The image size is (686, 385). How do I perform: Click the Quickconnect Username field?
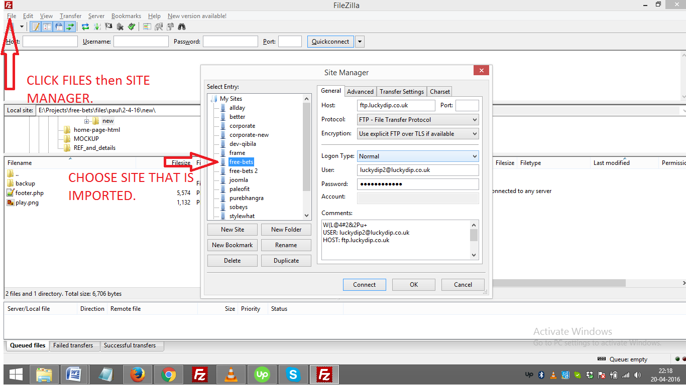[141, 42]
